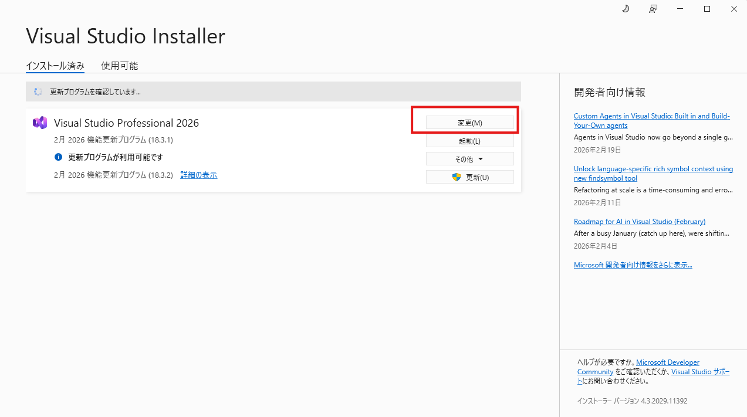747x417 pixels.
Task: Click the Visual Studio Professional 2026 logo
Action: tap(40, 123)
